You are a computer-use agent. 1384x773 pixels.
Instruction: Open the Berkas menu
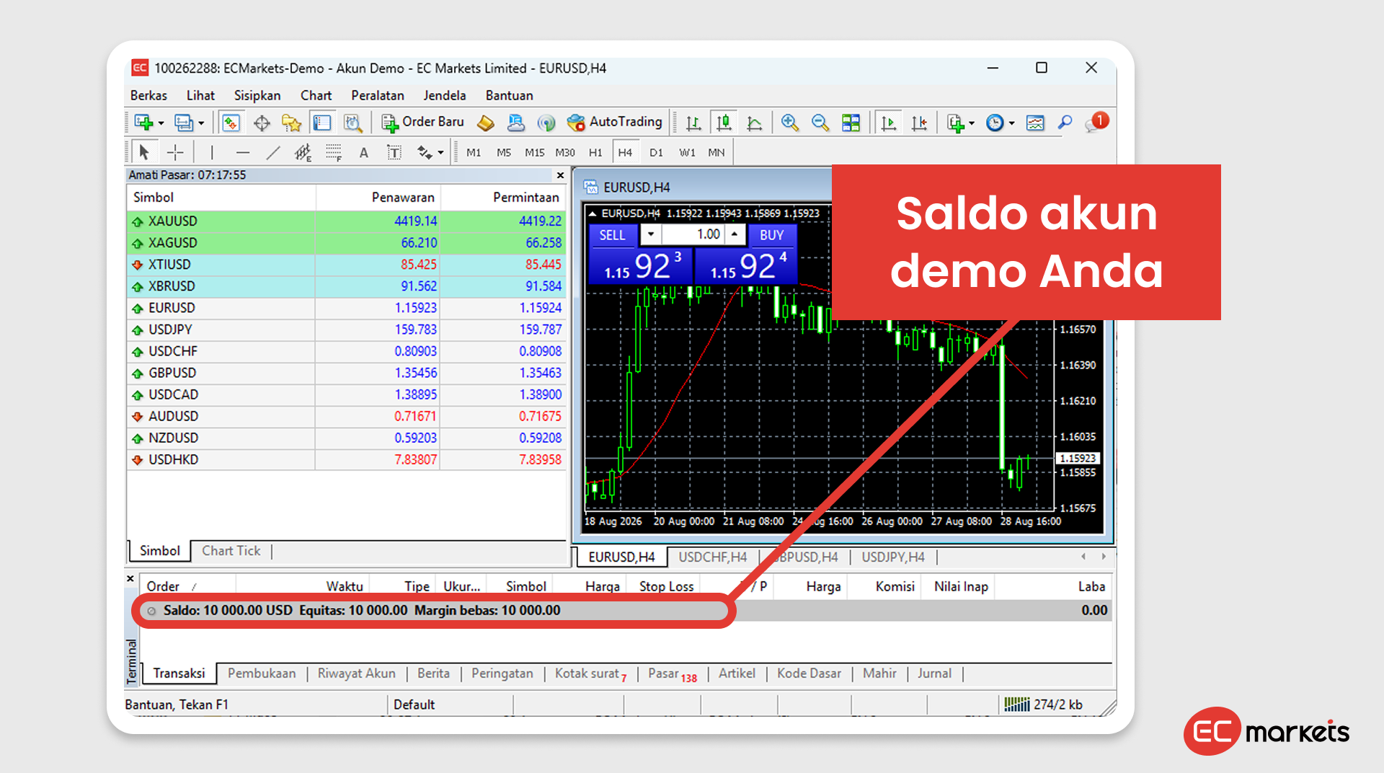click(x=148, y=95)
